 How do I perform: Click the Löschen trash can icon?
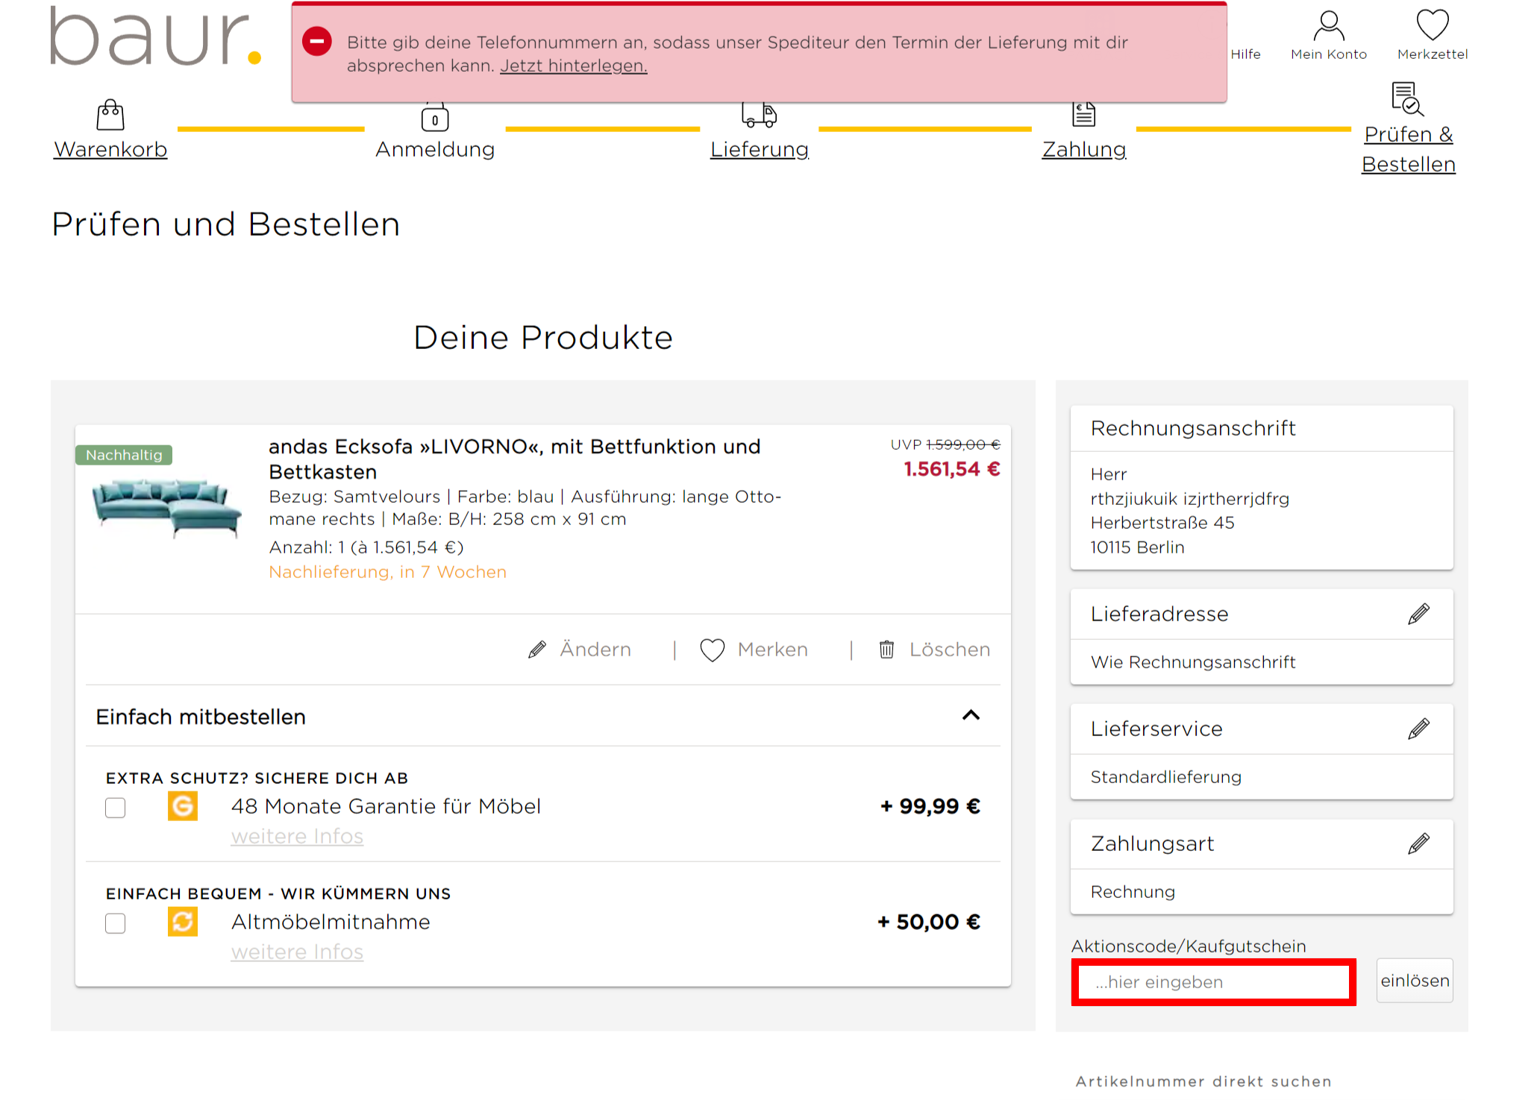(x=886, y=650)
